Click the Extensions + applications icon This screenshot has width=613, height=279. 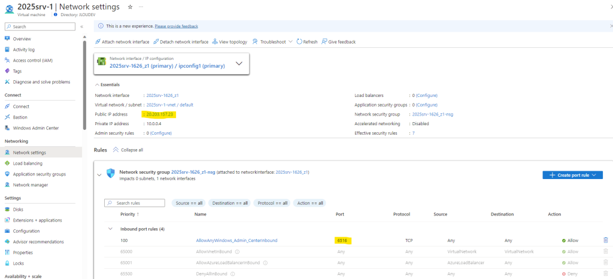[x=7, y=220]
